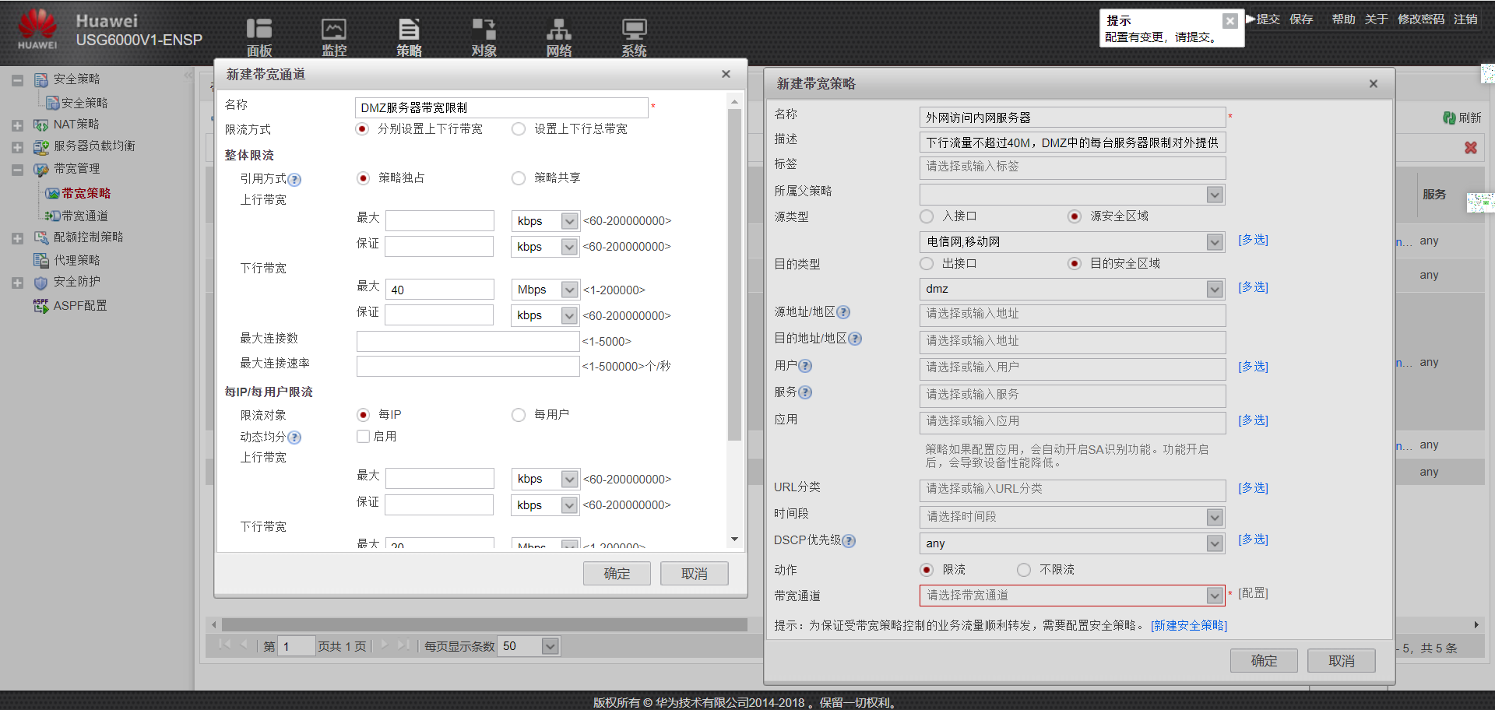The image size is (1495, 710).
Task: Click the 名称 field DMZ服务器带宽限制
Action: 501,107
